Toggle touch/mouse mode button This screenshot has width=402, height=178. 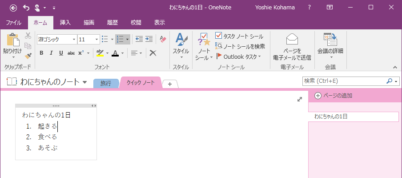[37, 8]
